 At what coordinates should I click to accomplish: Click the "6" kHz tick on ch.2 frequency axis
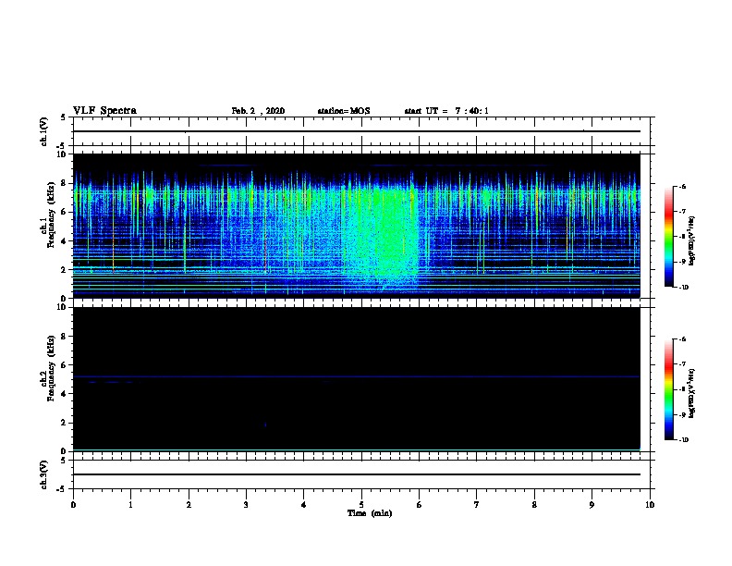(65, 365)
